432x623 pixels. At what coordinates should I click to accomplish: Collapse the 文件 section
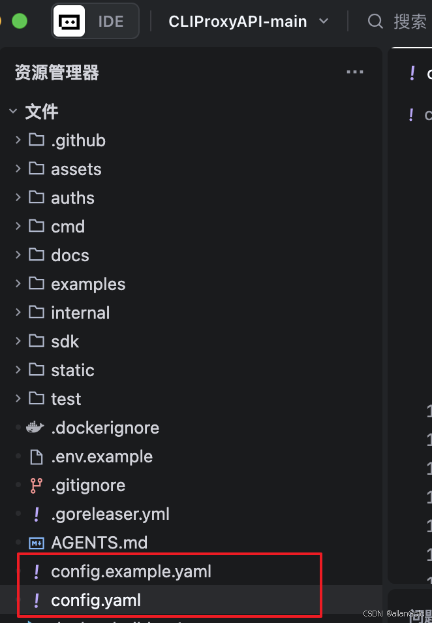pos(13,111)
